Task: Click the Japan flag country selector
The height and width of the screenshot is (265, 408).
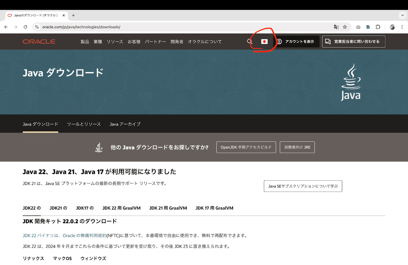Action: tap(264, 42)
